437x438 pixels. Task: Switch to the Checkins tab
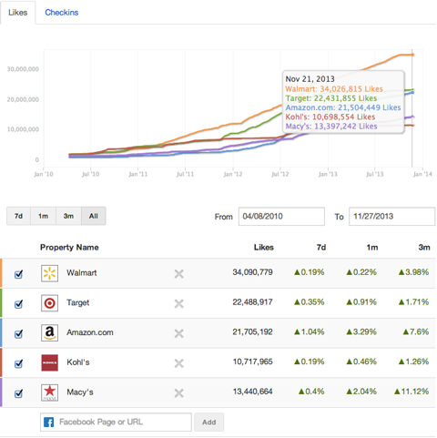point(62,13)
